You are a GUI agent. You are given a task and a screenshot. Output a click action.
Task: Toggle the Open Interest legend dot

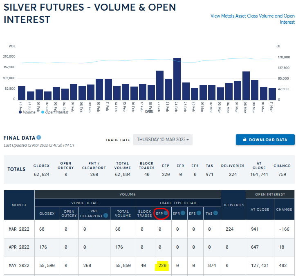click(43, 112)
